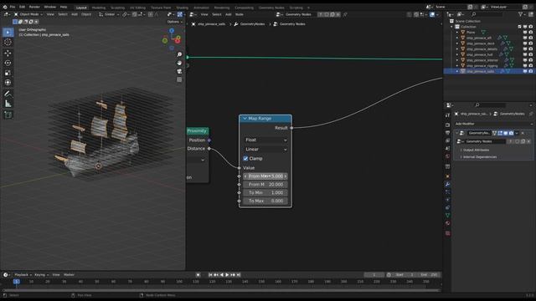
Task: Toggle viewport visibility of ship_pinnace_sails row
Action: tap(525, 71)
